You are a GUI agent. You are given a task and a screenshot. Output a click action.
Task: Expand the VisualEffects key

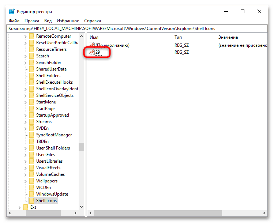click(26, 168)
